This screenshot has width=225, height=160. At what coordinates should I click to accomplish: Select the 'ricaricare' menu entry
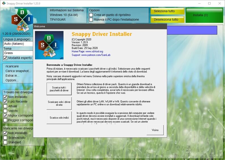point(12,66)
